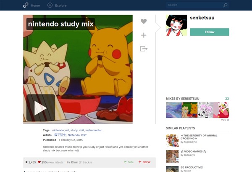
Task: Open Pikachu mix thumbnail in sidebar
Action: (x=189, y=110)
